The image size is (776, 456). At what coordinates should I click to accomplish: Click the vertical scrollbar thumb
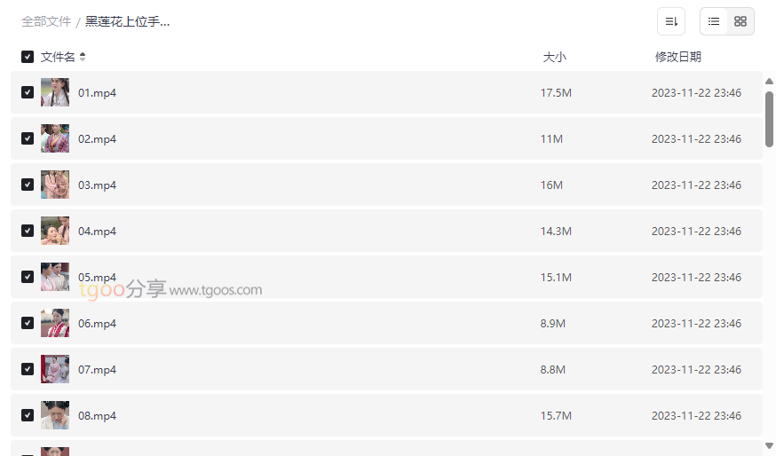pos(769,119)
